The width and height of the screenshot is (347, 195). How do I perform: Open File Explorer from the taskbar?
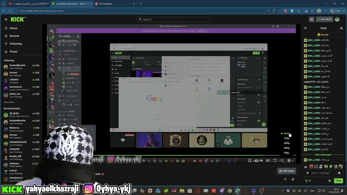coord(182,191)
